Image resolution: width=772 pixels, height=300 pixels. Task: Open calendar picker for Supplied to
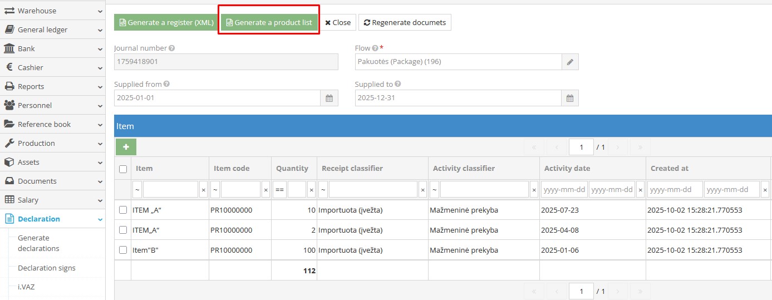[570, 98]
